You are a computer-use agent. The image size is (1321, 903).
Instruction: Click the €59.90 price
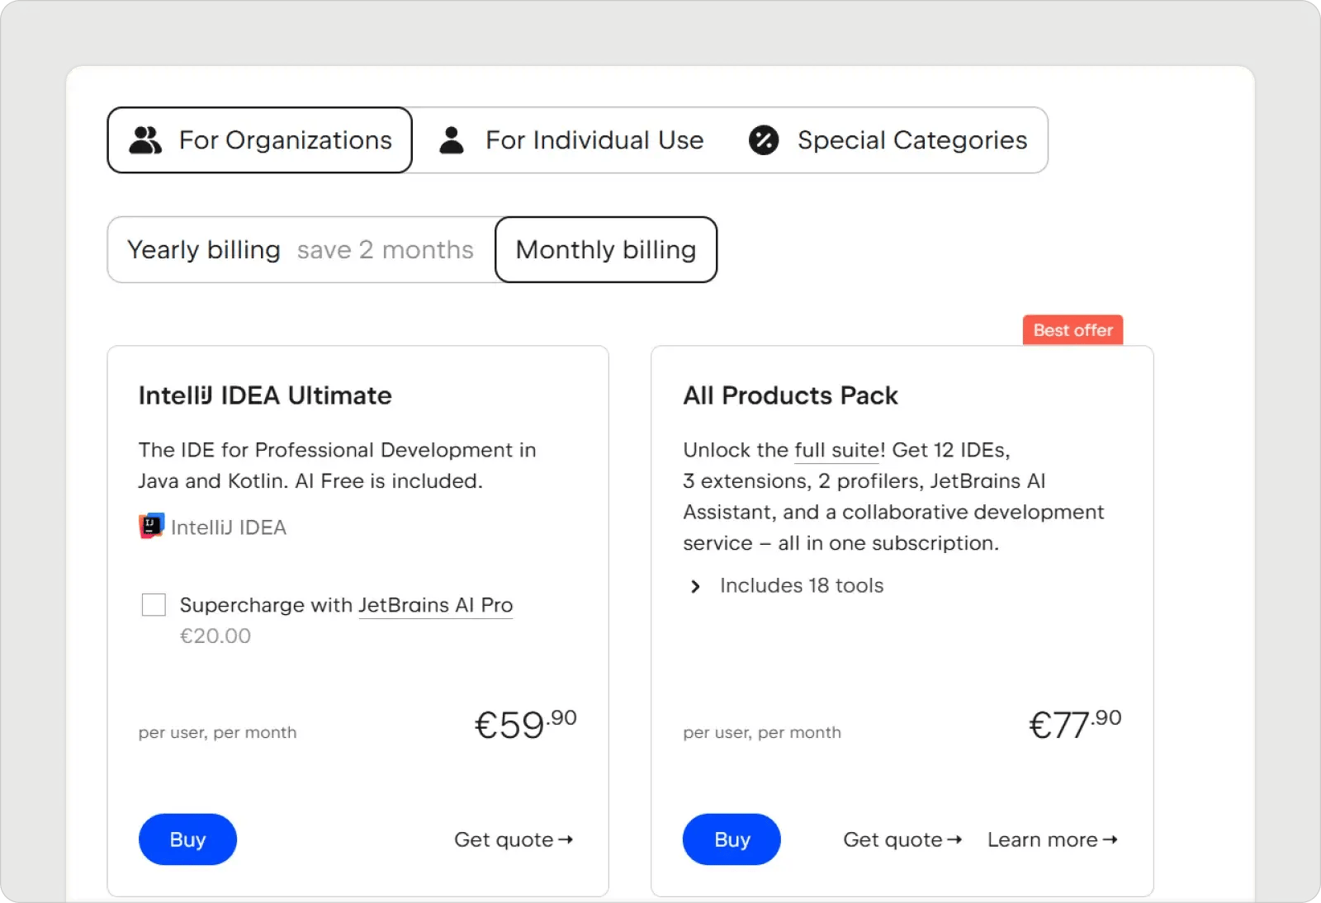pyautogui.click(x=525, y=725)
